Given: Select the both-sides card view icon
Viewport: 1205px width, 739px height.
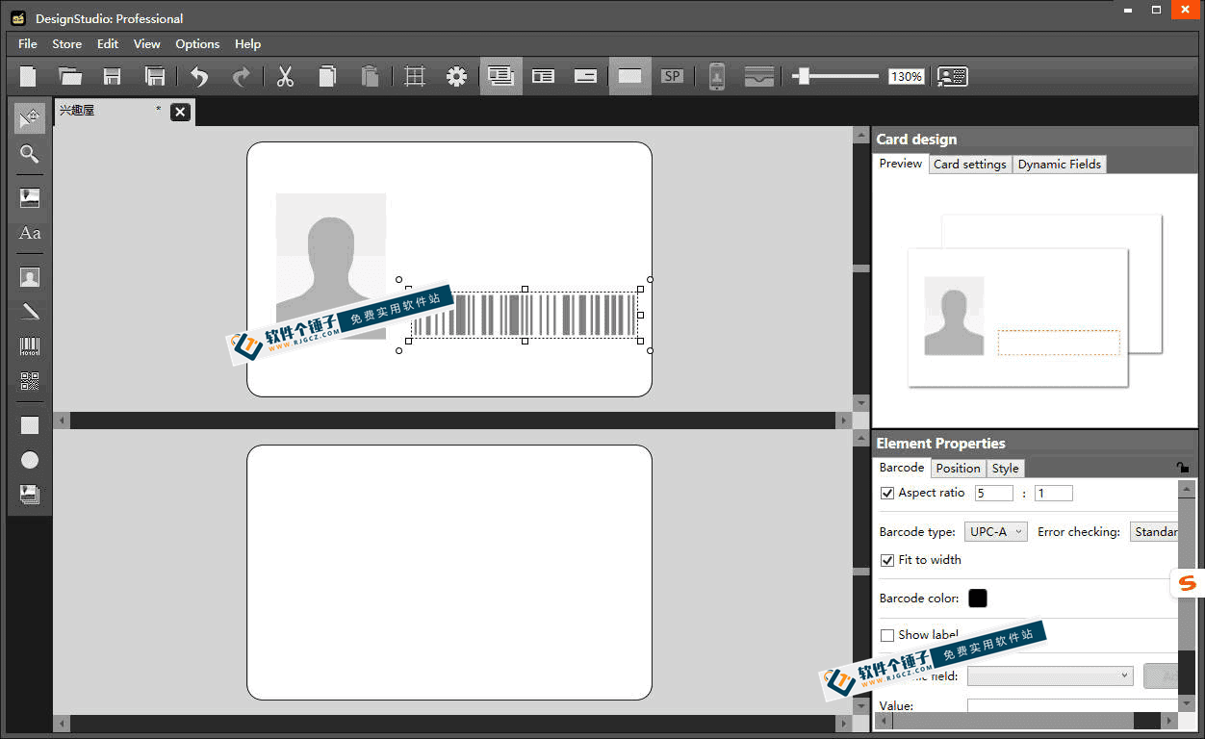Looking at the screenshot, I should 500,76.
